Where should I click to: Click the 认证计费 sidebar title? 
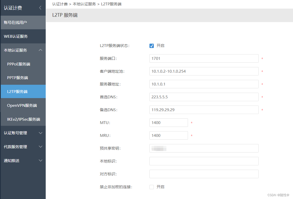(x=13, y=8)
